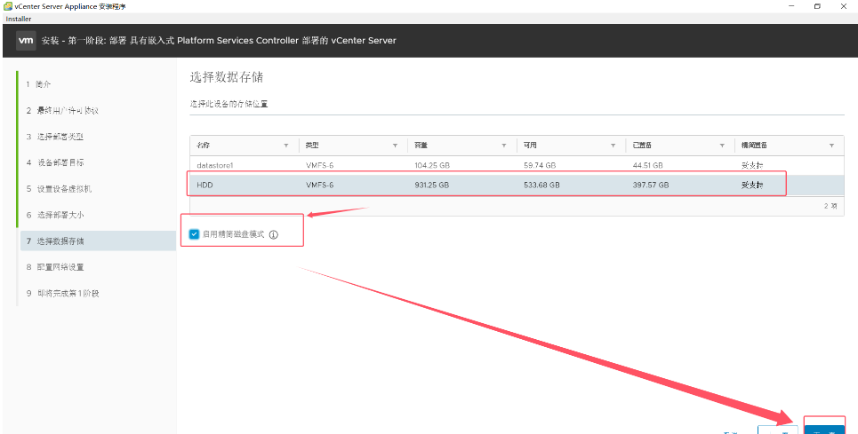Click the '2 项' item count in the table footer

pos(830,207)
